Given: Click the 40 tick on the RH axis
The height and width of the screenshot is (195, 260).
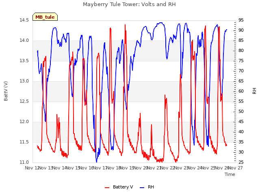Looking at the screenshot, I should pyautogui.click(x=241, y=132).
